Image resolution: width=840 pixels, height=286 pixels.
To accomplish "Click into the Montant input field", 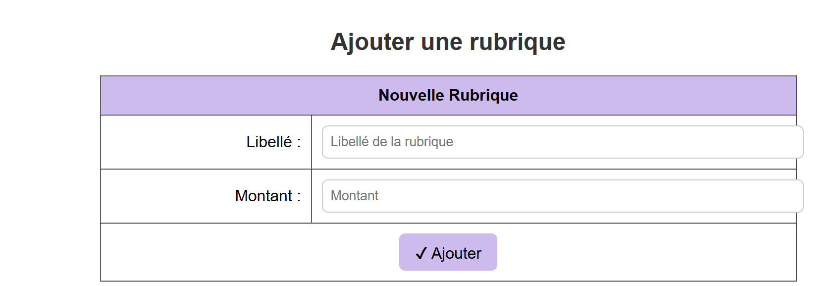I will click(562, 196).
